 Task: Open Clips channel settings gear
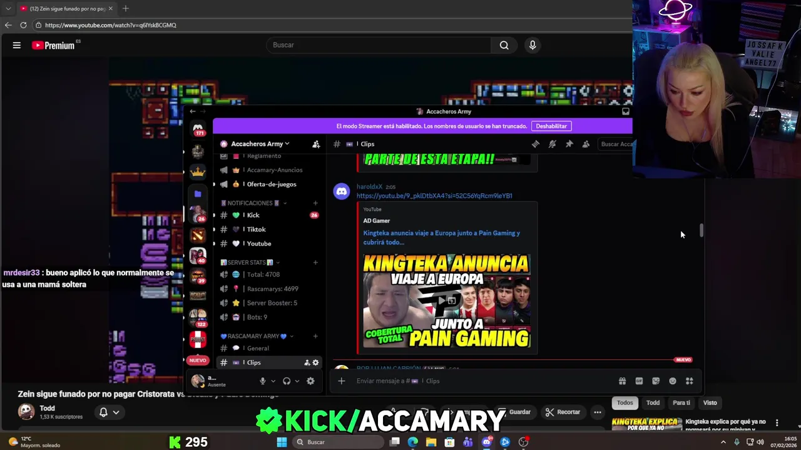coord(315,362)
